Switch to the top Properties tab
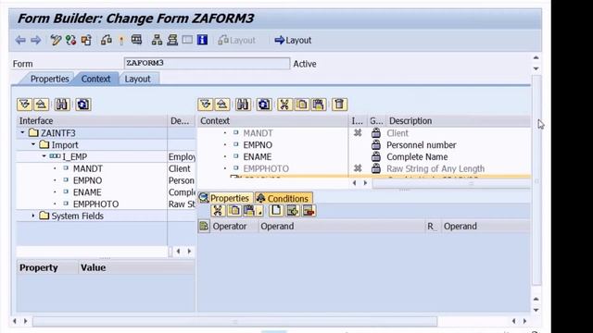 click(x=49, y=79)
